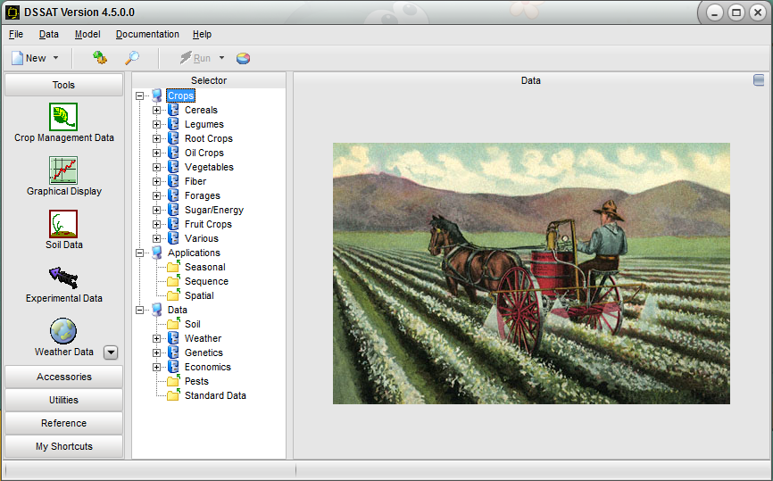Expand the Cereals node
The image size is (773, 481).
coord(156,110)
